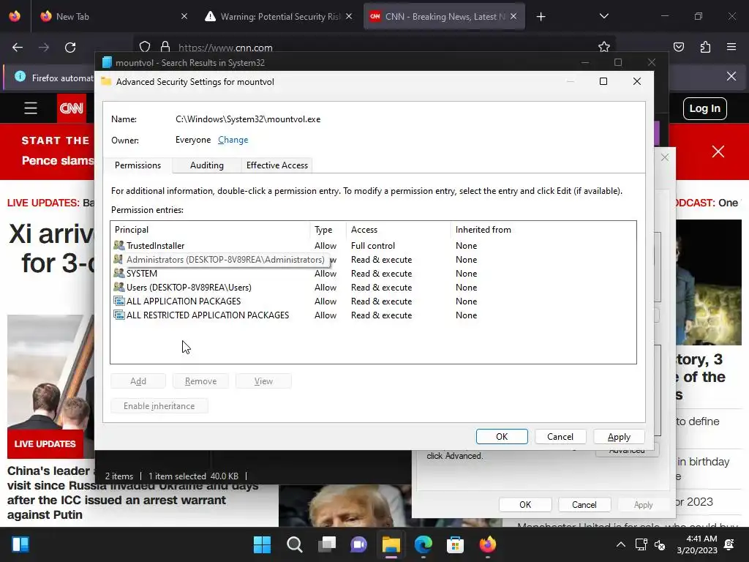Viewport: 749px width, 562px height.
Task: Open Microsoft Store from taskbar
Action: [455, 544]
